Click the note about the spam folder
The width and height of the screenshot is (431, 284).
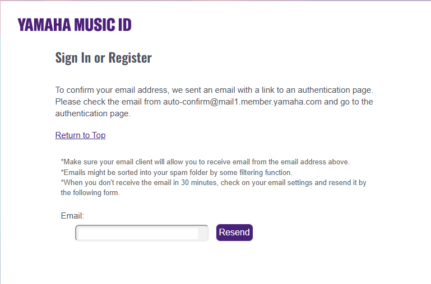[176, 172]
